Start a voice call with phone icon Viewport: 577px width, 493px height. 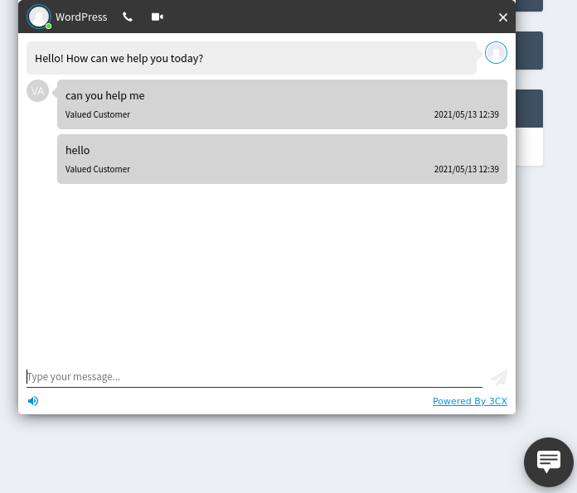pos(128,17)
